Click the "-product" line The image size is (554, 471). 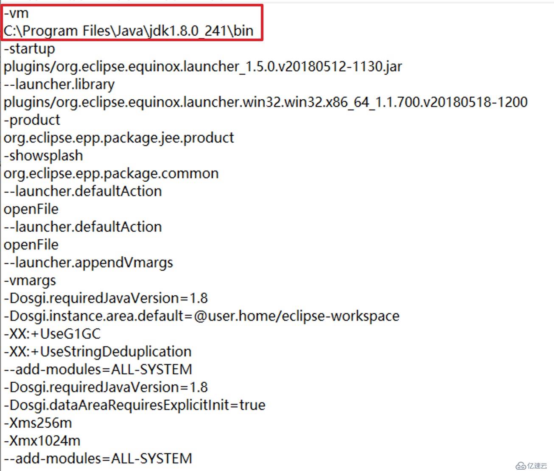tap(32, 120)
